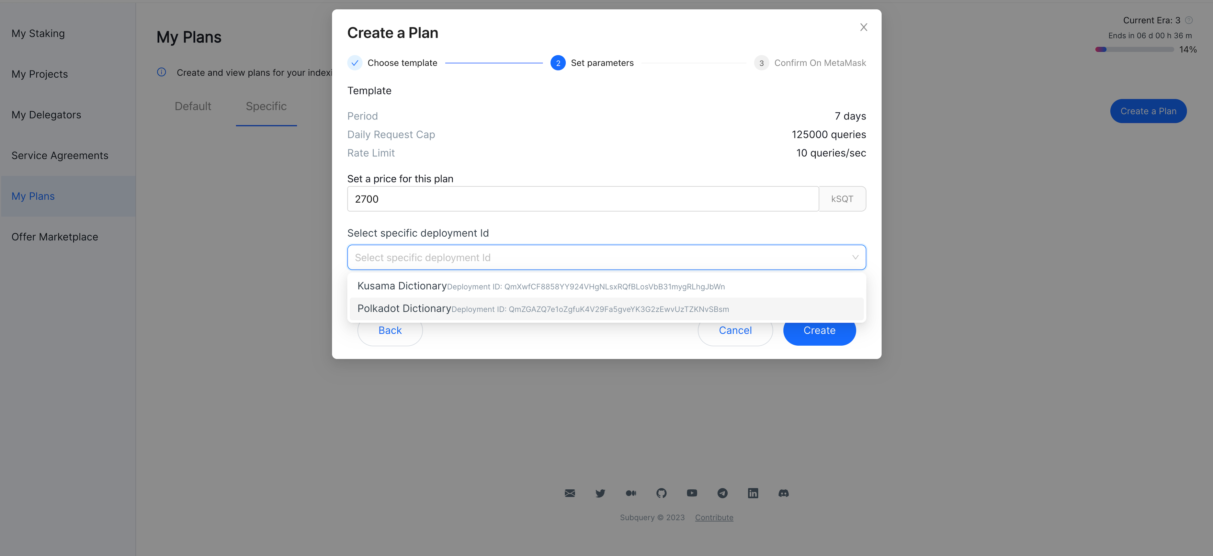Click the Back button

[x=390, y=330]
